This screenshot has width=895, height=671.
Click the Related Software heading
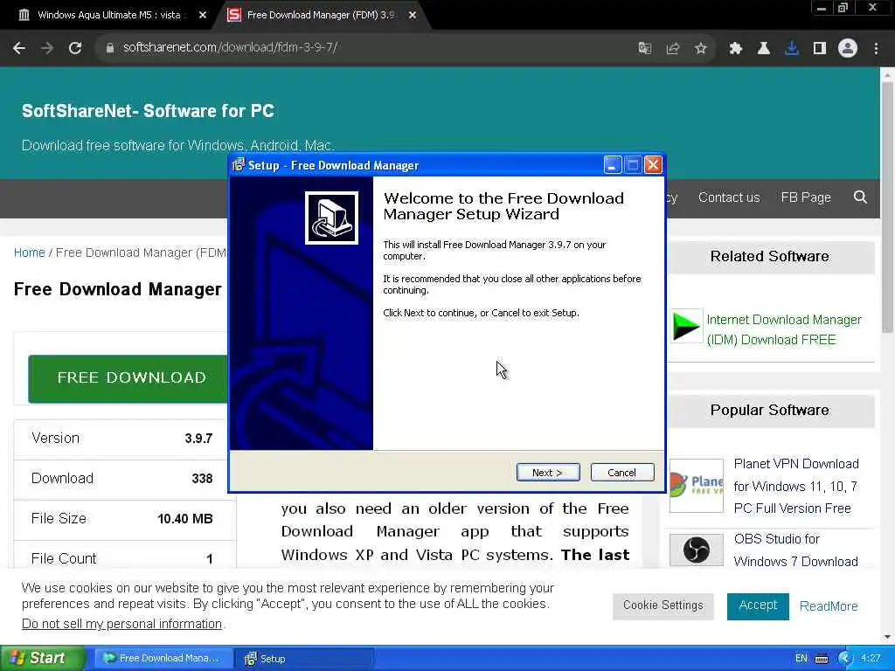pyautogui.click(x=769, y=257)
